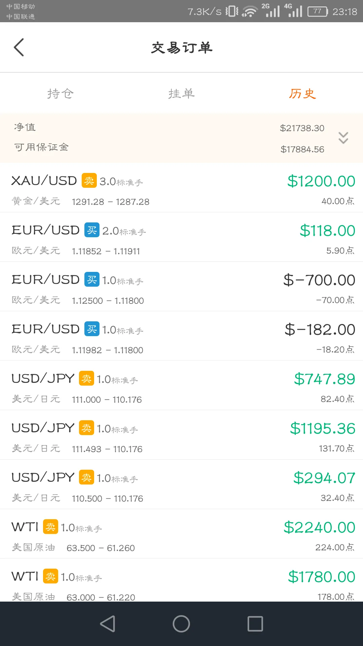Select the 历史 tab
363x646 pixels.
tap(302, 94)
